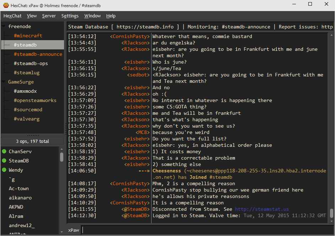Click the HexChat app icon in title bar

[x=6, y=4]
